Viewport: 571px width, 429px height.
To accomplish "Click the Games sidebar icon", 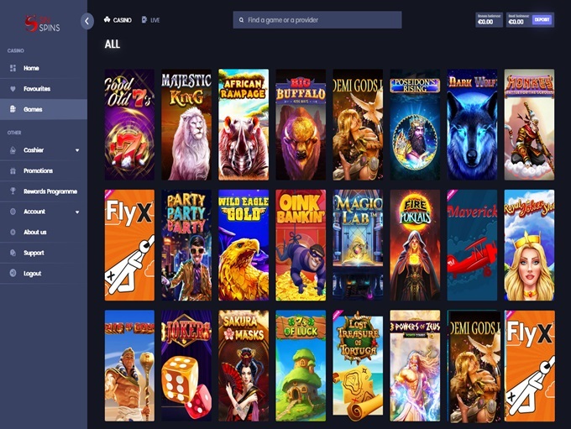I will (13, 109).
